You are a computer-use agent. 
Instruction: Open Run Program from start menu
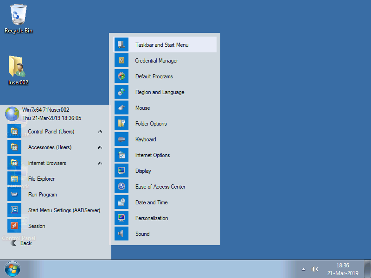pos(42,195)
